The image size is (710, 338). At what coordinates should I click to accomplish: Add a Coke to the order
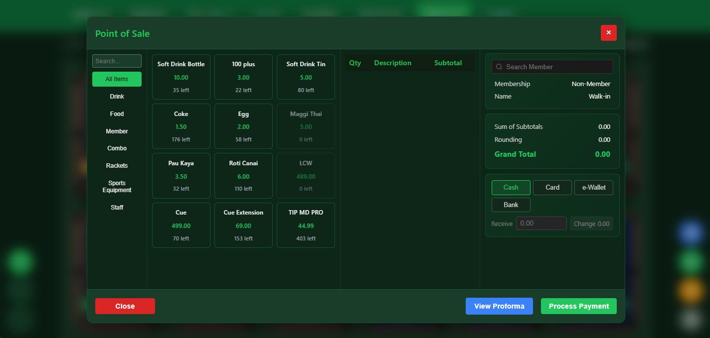pyautogui.click(x=181, y=126)
